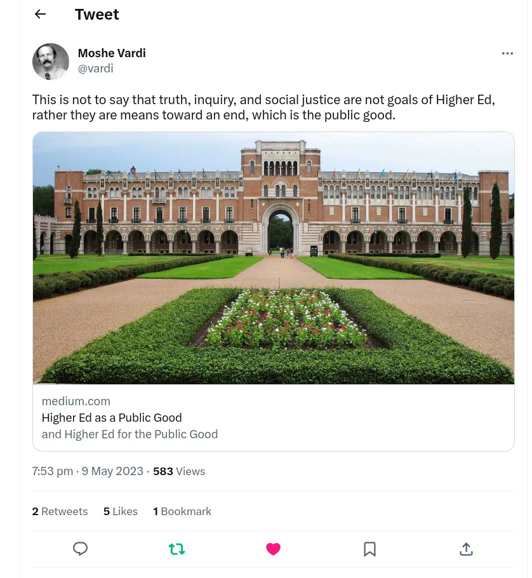Click the 1 Bookmark count
Image resolution: width=532 pixels, height=578 pixels.
click(x=182, y=511)
